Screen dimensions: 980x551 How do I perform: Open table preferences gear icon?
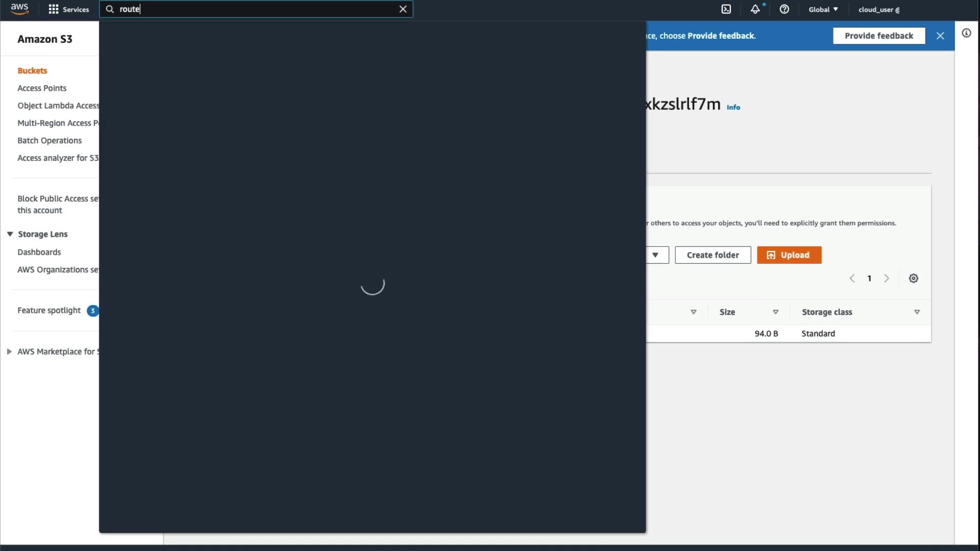(914, 279)
